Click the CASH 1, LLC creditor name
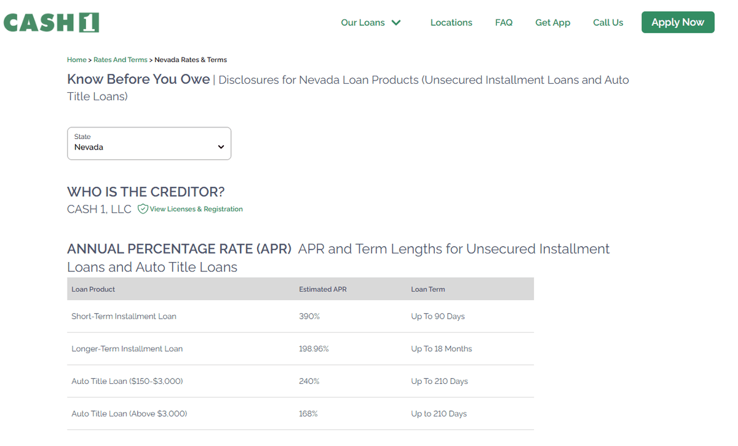738x446 pixels. 99,209
